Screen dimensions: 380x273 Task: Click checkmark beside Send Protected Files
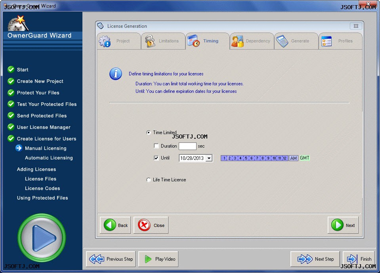pos(11,115)
